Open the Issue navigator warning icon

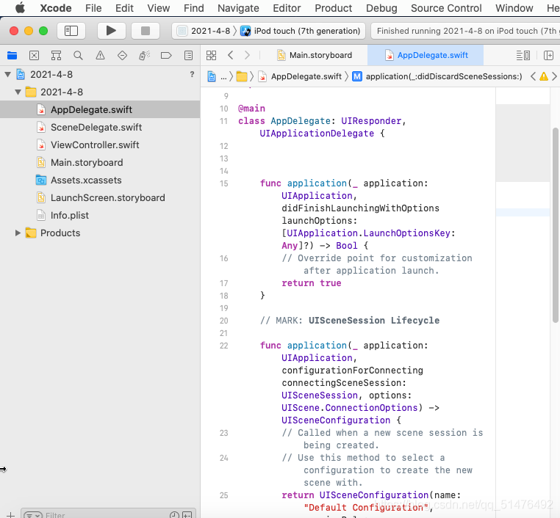pyautogui.click(x=101, y=55)
